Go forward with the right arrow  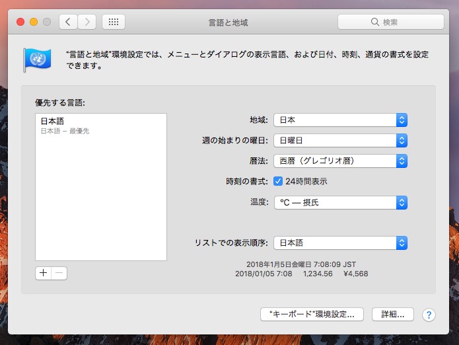[87, 22]
